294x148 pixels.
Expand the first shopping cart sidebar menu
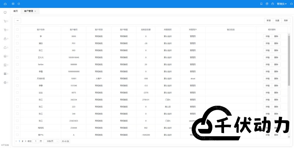[x=5, y=21]
